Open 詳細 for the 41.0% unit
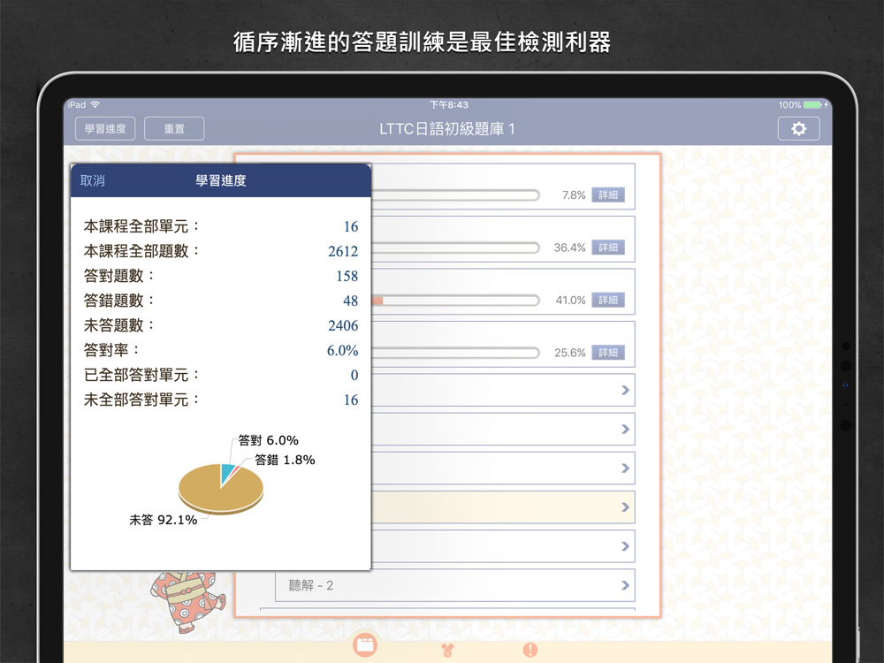 (x=608, y=300)
